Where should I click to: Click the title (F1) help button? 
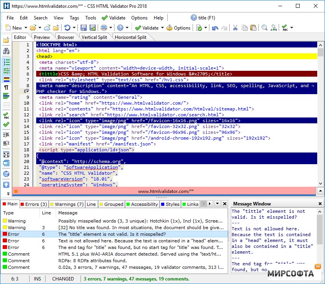pyautogui.click(x=203, y=18)
